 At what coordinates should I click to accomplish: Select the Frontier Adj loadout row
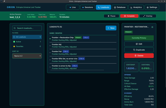tap(83, 46)
